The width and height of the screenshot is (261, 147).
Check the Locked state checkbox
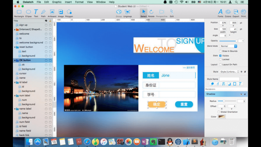220,59
